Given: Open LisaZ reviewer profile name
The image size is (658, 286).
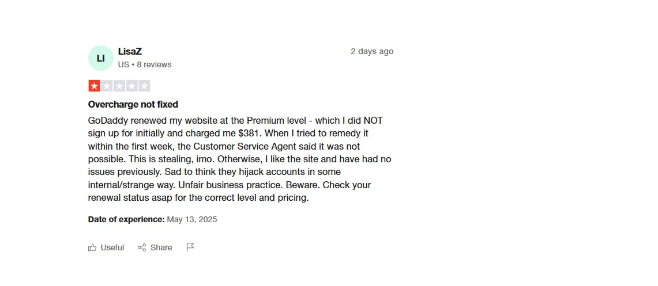Looking at the screenshot, I should pyautogui.click(x=130, y=51).
